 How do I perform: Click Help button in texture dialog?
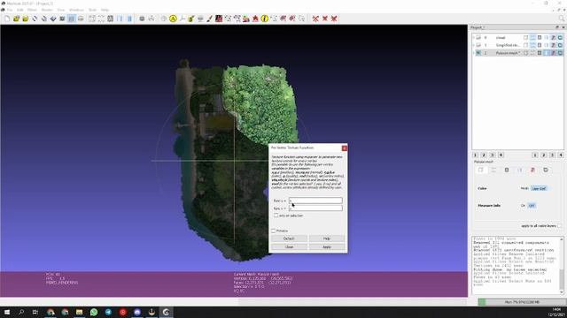(327, 238)
